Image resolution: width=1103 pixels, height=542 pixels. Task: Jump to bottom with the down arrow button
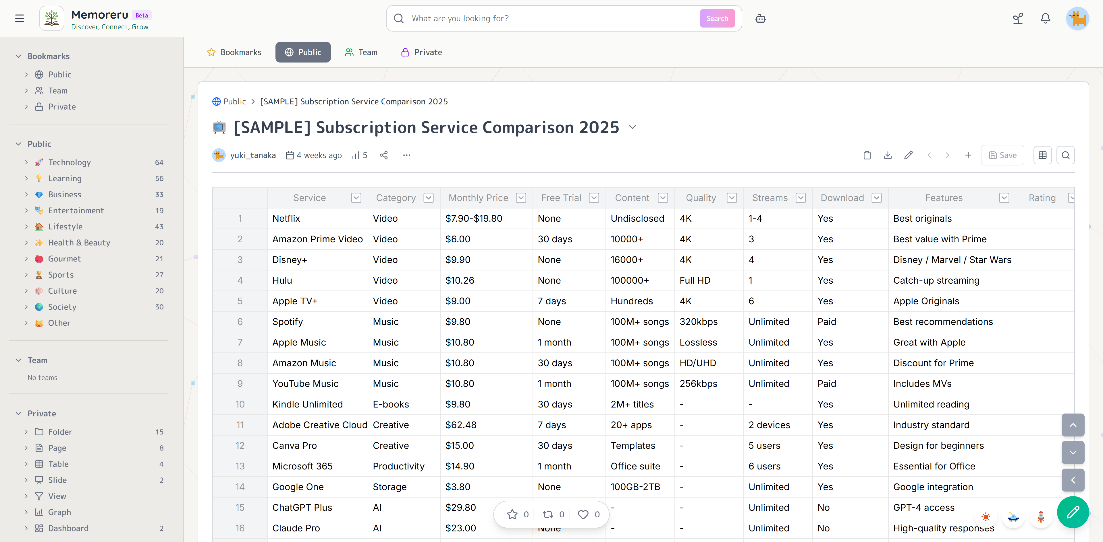(1073, 452)
